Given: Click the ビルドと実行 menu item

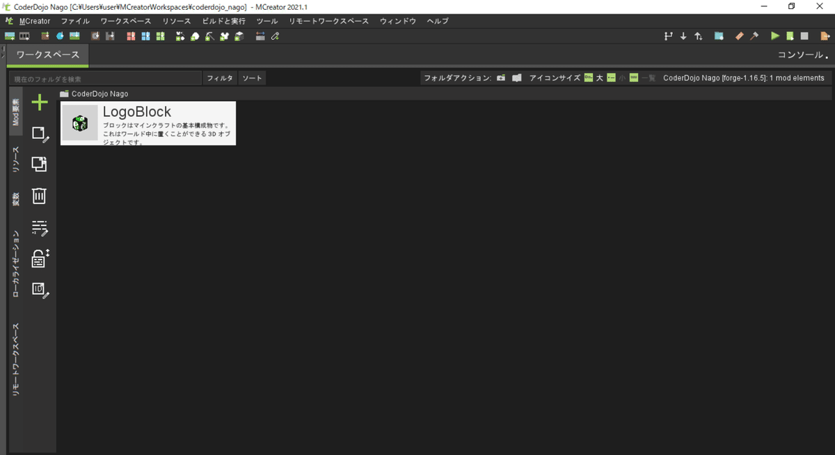Looking at the screenshot, I should (x=225, y=21).
